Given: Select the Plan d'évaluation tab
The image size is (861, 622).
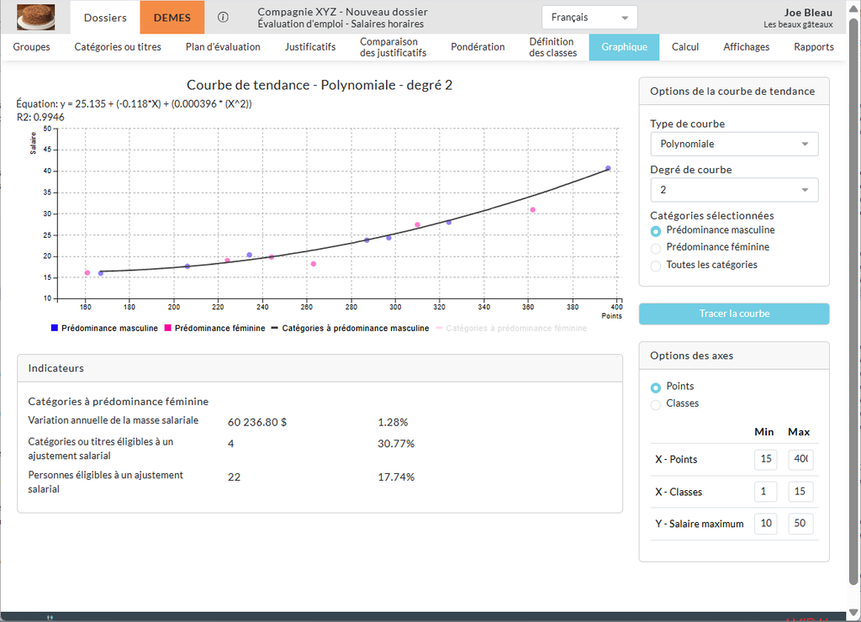Looking at the screenshot, I should click(x=223, y=47).
